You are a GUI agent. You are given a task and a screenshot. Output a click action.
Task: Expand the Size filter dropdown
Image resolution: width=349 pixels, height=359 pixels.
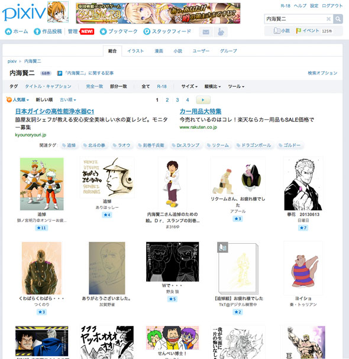point(189,87)
